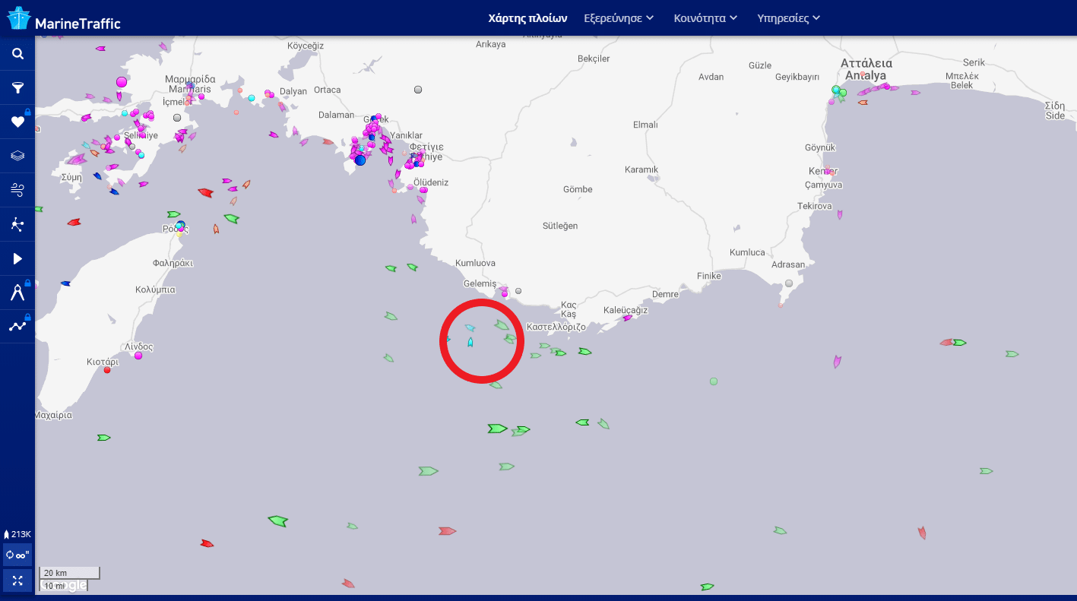Expand the Κοινότητα dropdown menu
1077x601 pixels.
tap(705, 18)
